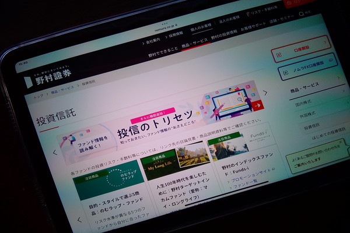The width and height of the screenshot is (350, 233).
Task: Open ファンド一覧 link
Action: [245, 184]
